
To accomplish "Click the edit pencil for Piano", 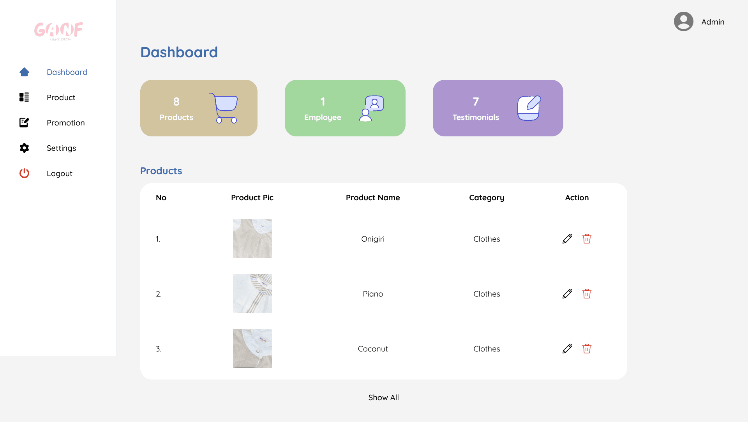I will click(x=567, y=294).
